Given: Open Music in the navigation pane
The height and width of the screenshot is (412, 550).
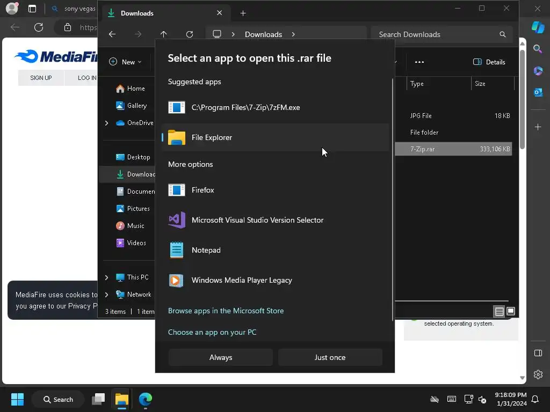Looking at the screenshot, I should tap(130, 226).
